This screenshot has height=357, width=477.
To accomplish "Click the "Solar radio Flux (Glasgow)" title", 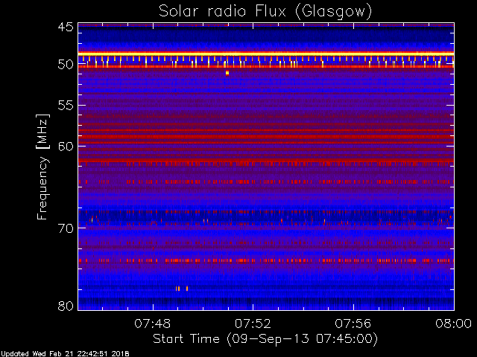I will 265,12.
